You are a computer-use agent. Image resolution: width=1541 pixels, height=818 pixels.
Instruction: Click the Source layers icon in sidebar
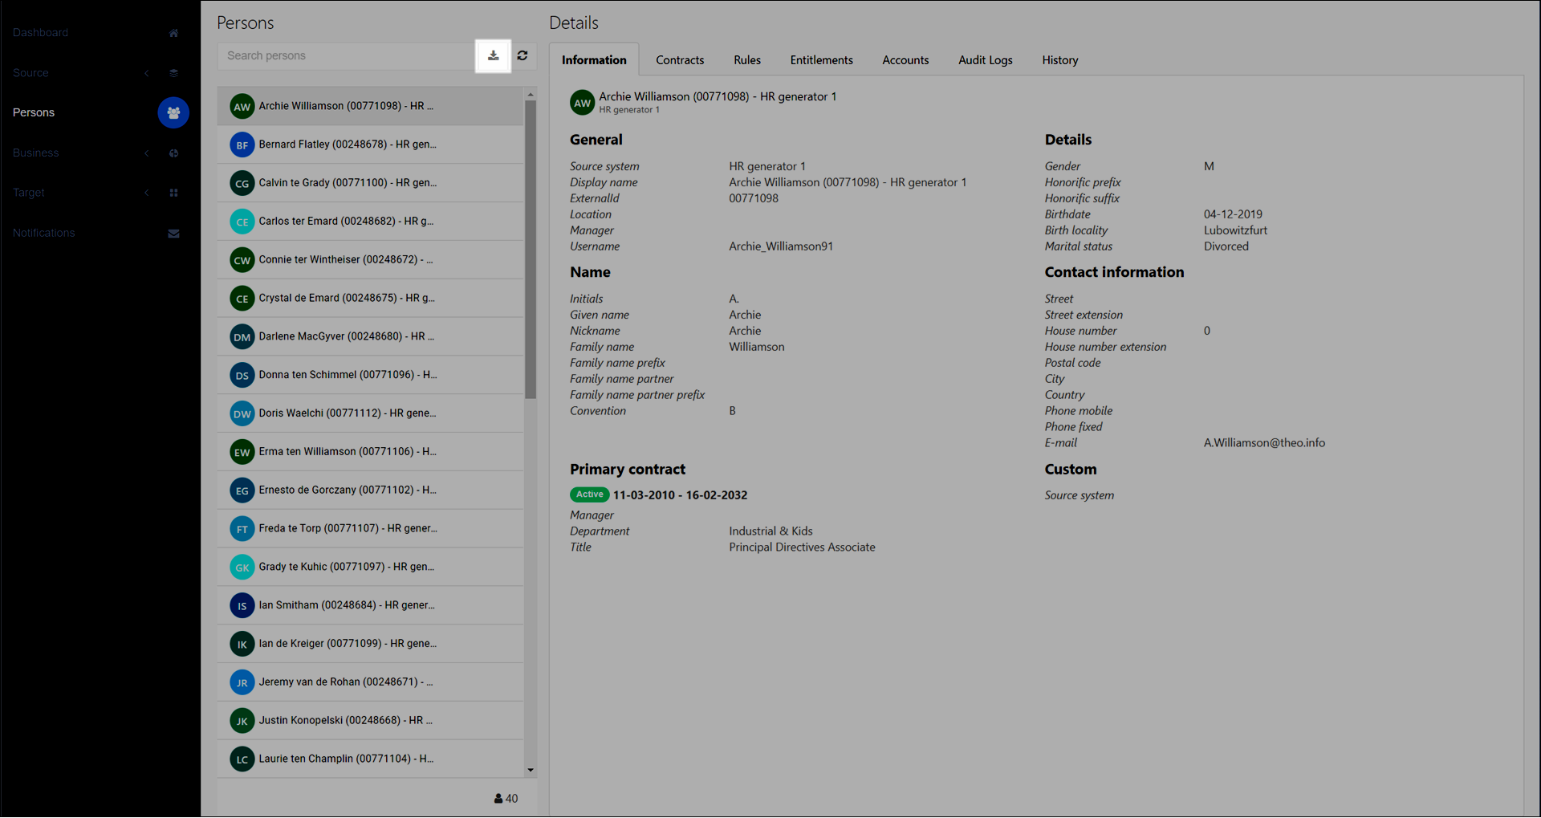pos(173,73)
